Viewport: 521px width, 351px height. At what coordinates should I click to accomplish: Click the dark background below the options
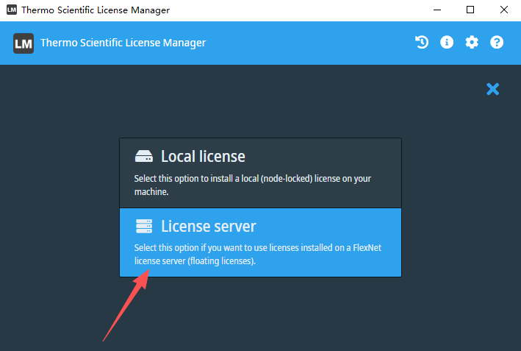click(x=294, y=313)
